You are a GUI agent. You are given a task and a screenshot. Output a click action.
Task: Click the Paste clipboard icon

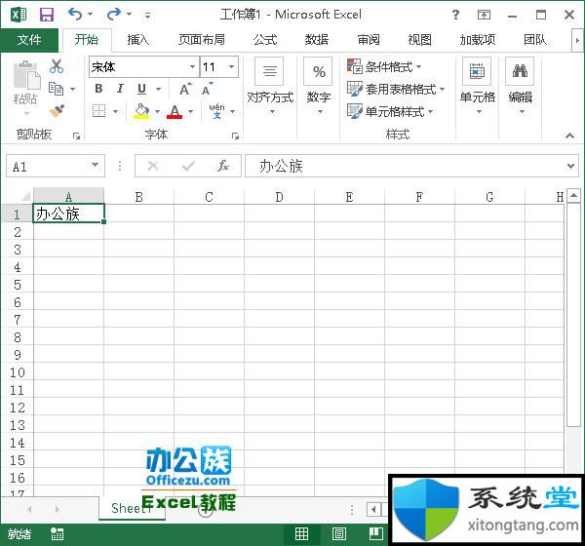(x=26, y=75)
